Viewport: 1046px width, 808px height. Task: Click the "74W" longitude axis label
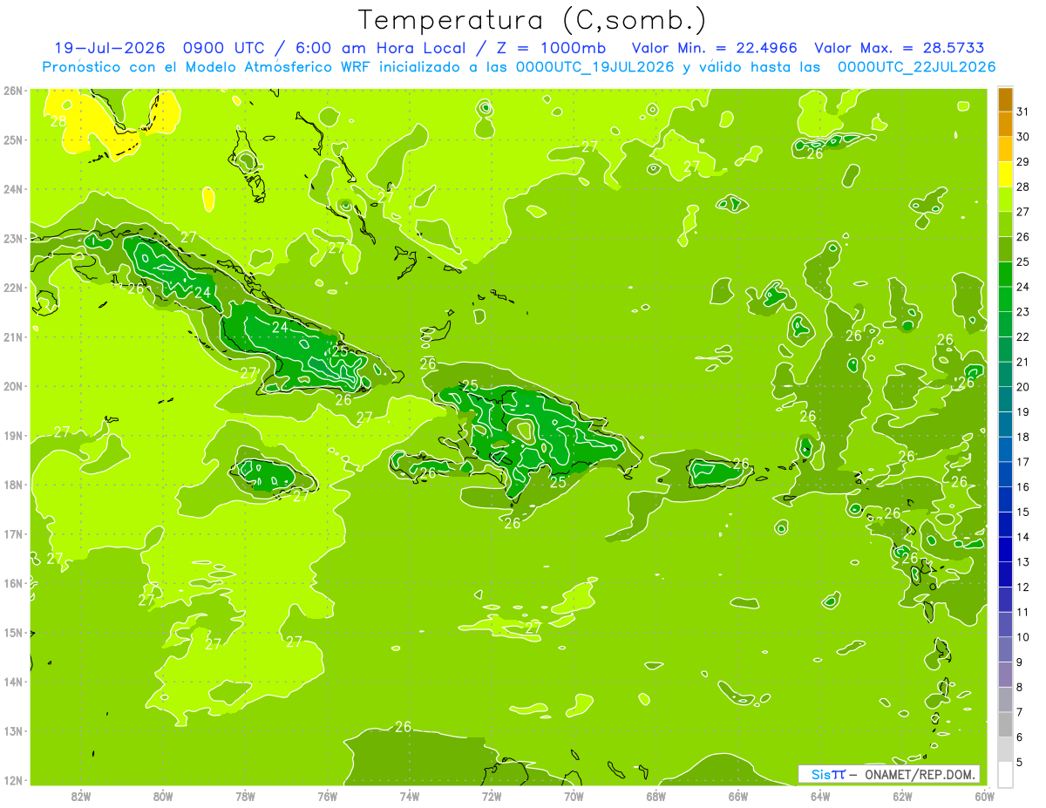[410, 795]
